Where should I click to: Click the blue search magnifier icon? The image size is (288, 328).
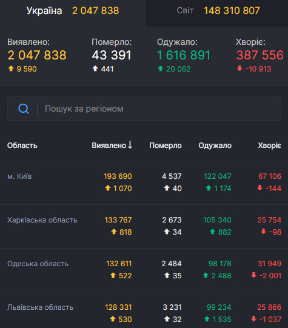(x=24, y=109)
